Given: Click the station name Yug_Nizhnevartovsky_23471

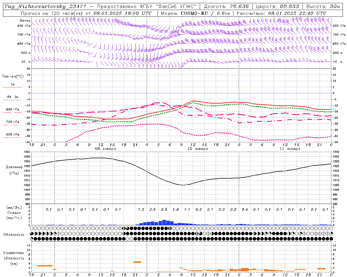Looking at the screenshot, I should point(45,6).
